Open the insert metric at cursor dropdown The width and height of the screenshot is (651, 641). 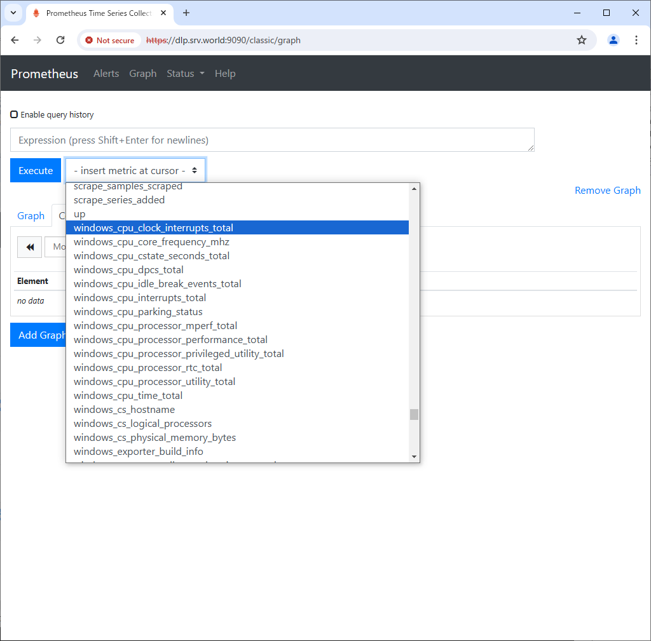135,170
